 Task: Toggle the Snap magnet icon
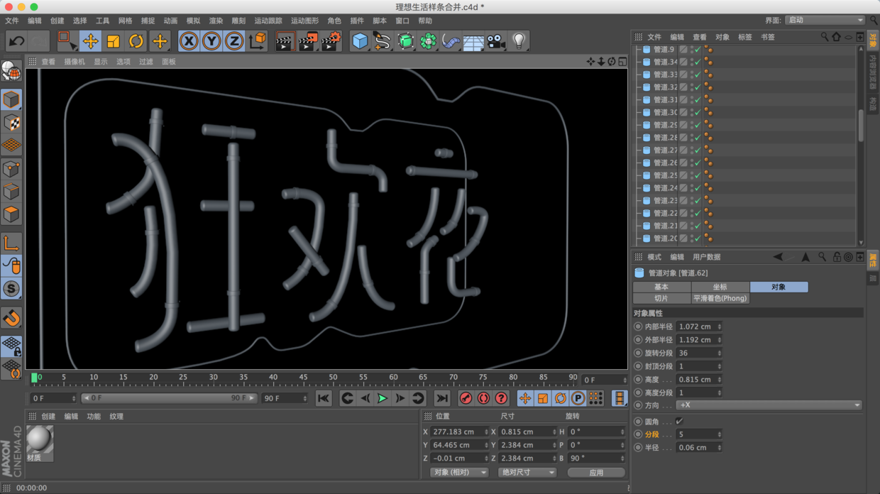pos(11,318)
